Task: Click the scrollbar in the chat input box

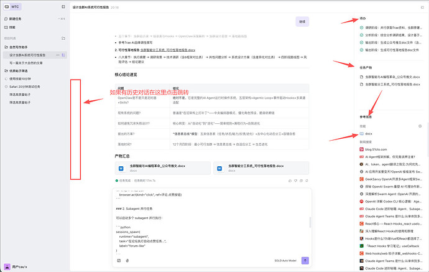Action: click(x=310, y=223)
